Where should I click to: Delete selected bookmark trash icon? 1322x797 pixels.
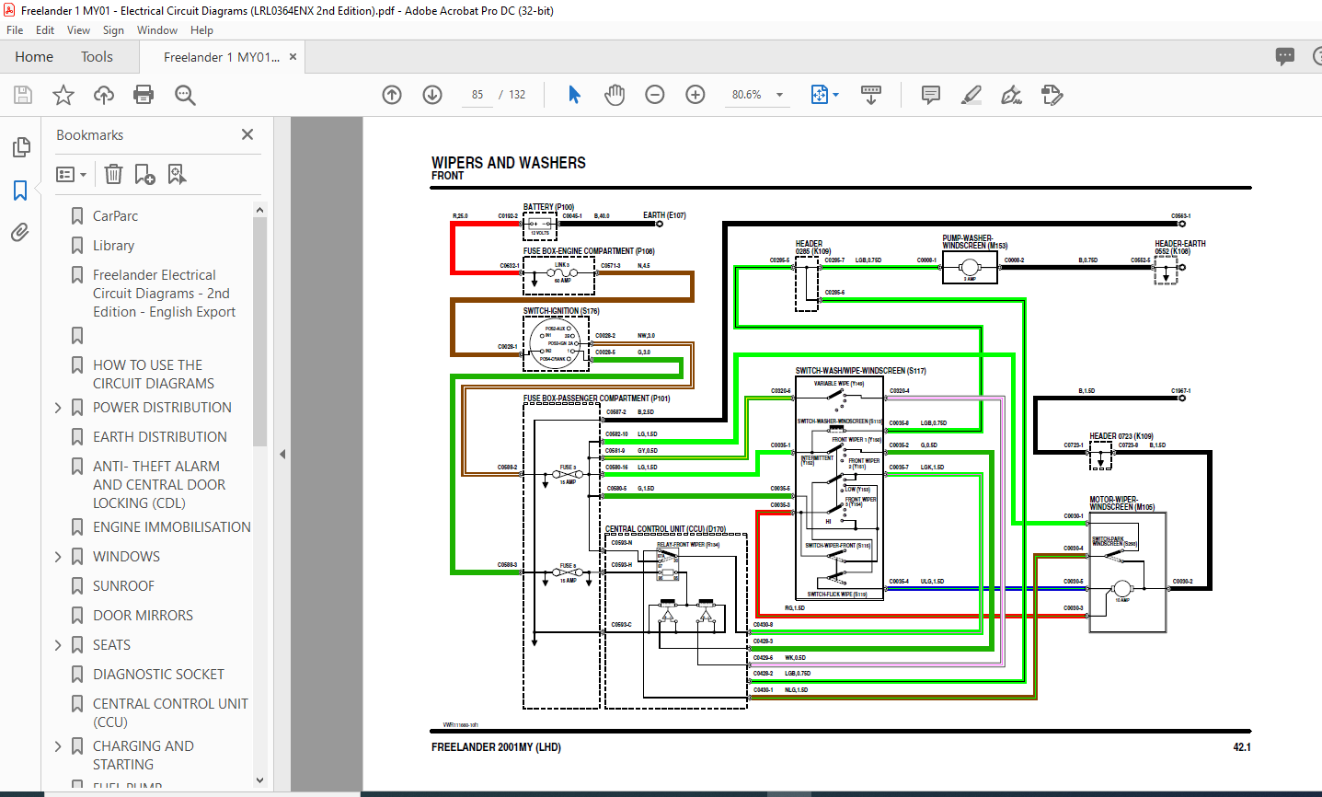pos(113,174)
